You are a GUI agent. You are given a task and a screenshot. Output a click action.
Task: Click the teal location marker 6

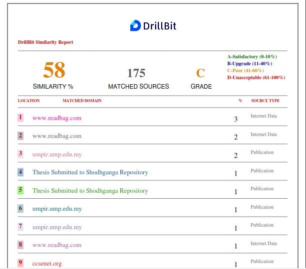[20, 208]
